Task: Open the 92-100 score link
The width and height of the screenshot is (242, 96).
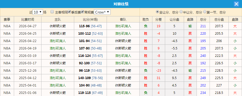Action: pyautogui.click(x=84, y=63)
